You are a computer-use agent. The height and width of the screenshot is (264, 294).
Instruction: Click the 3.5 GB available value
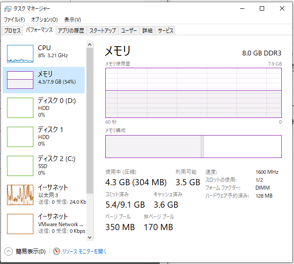pos(188,182)
